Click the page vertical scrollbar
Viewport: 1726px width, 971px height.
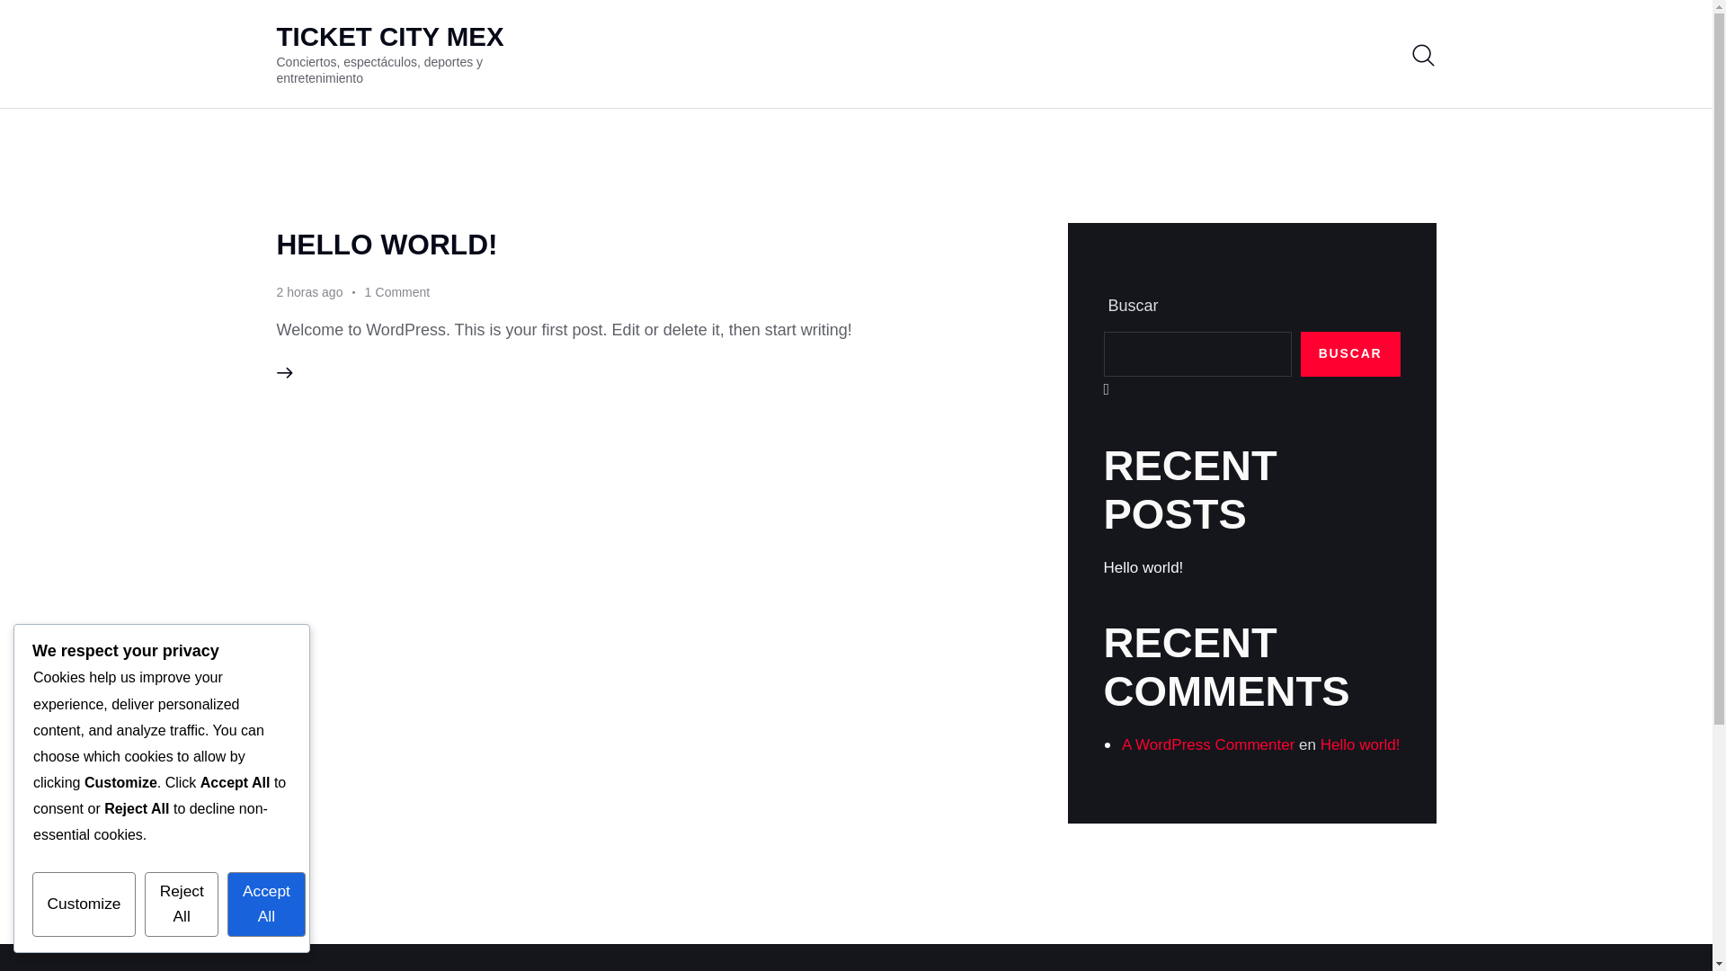click(x=1719, y=485)
